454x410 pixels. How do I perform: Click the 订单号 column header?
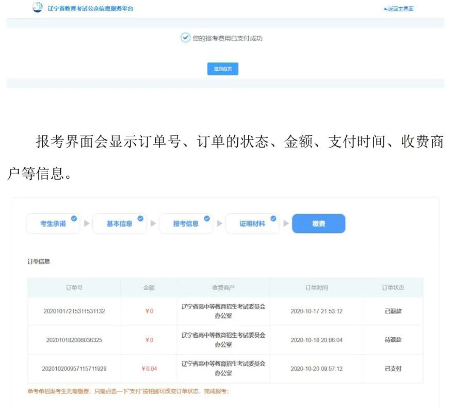pyautogui.click(x=74, y=288)
